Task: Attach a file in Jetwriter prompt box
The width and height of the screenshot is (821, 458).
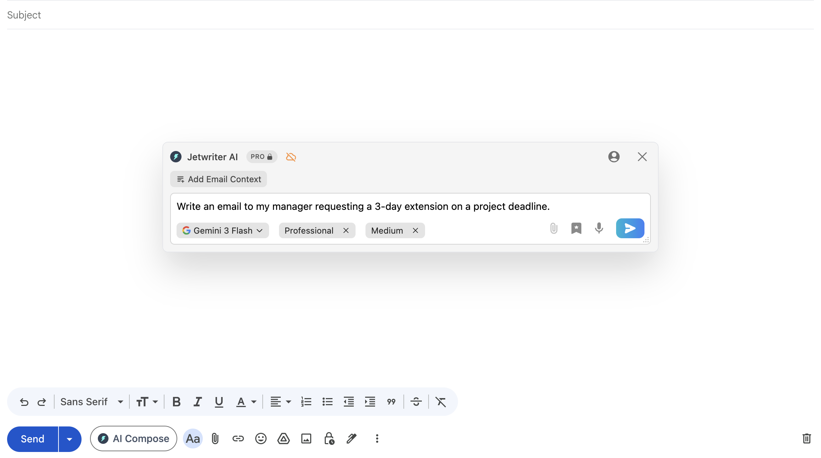Action: (x=554, y=228)
